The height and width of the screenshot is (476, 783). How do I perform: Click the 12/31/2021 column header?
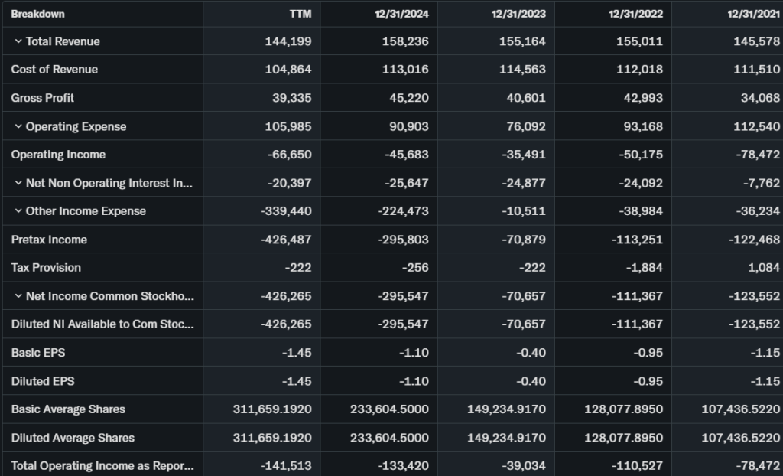point(752,14)
